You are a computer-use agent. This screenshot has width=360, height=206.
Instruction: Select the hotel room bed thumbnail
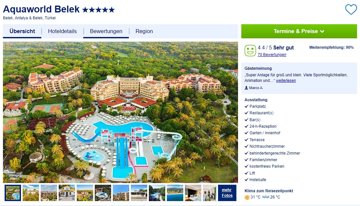tap(193, 193)
